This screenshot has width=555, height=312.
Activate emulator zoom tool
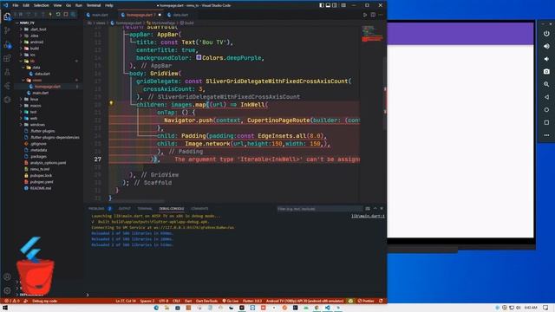(x=546, y=85)
